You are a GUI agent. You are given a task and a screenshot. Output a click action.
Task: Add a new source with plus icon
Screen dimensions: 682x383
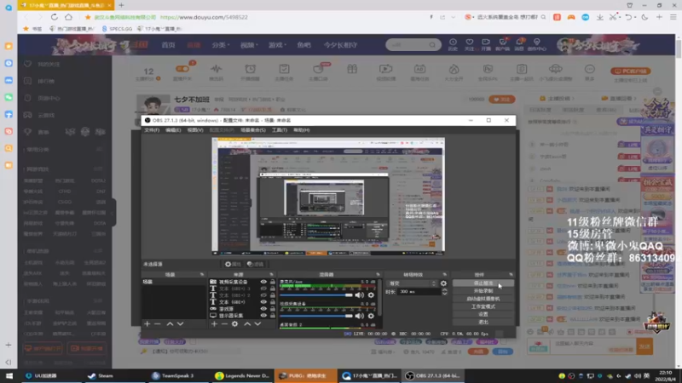(214, 324)
